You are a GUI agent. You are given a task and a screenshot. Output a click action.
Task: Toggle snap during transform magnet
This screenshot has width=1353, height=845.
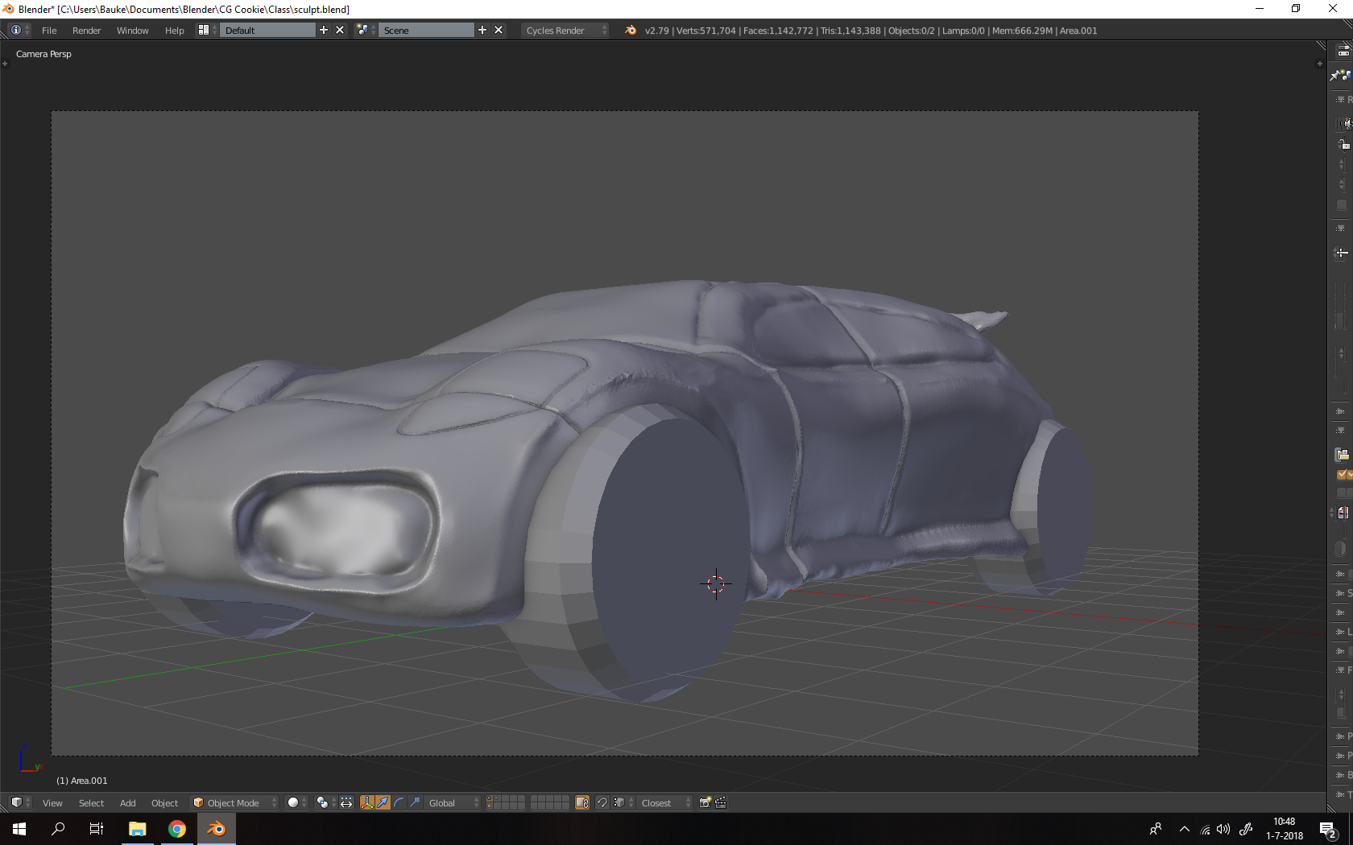coord(602,802)
